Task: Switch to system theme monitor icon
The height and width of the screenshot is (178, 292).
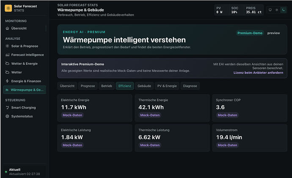Action: pos(270,10)
